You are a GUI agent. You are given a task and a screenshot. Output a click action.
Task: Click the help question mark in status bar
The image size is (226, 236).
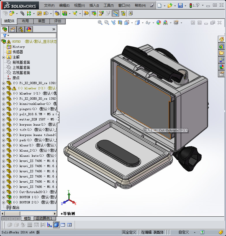[x=202, y=232]
